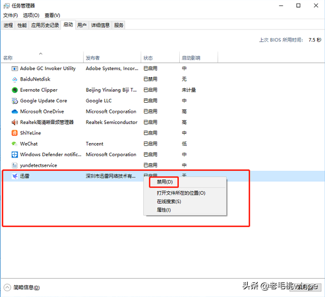
Task: Click the Google Update Core icon
Action: coord(15,101)
